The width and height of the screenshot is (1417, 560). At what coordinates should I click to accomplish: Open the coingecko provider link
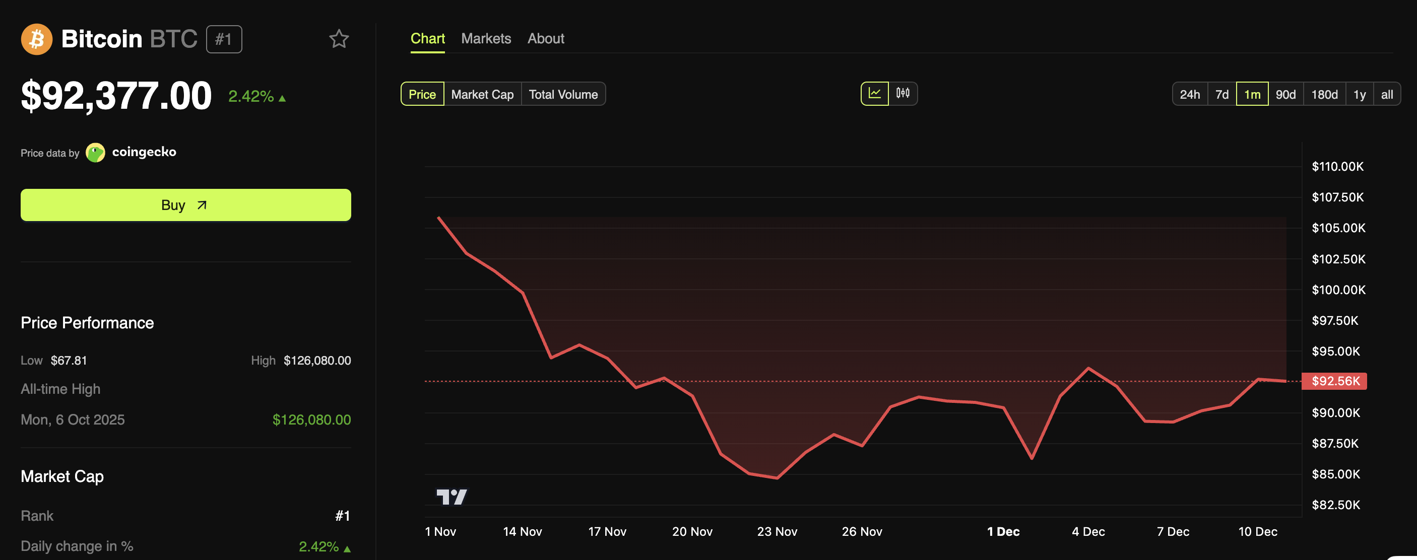point(144,152)
